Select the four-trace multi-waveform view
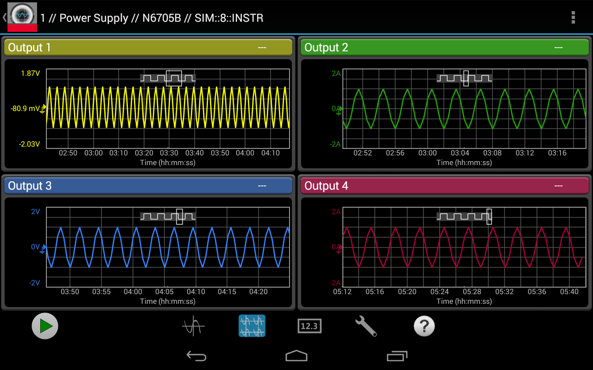 (252, 326)
